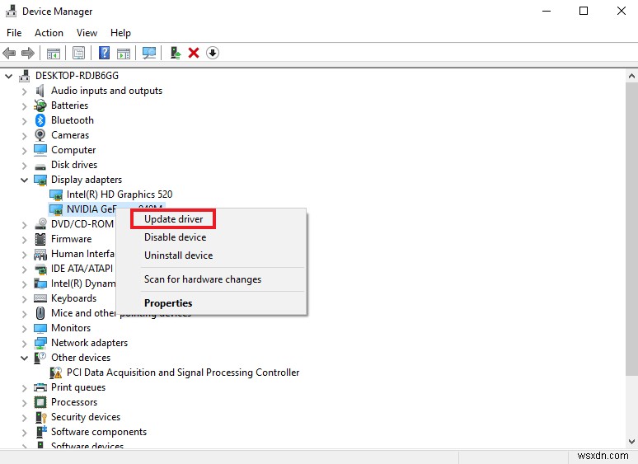Click the Forward arrow toolbar icon
The image size is (638, 464).
click(x=28, y=53)
